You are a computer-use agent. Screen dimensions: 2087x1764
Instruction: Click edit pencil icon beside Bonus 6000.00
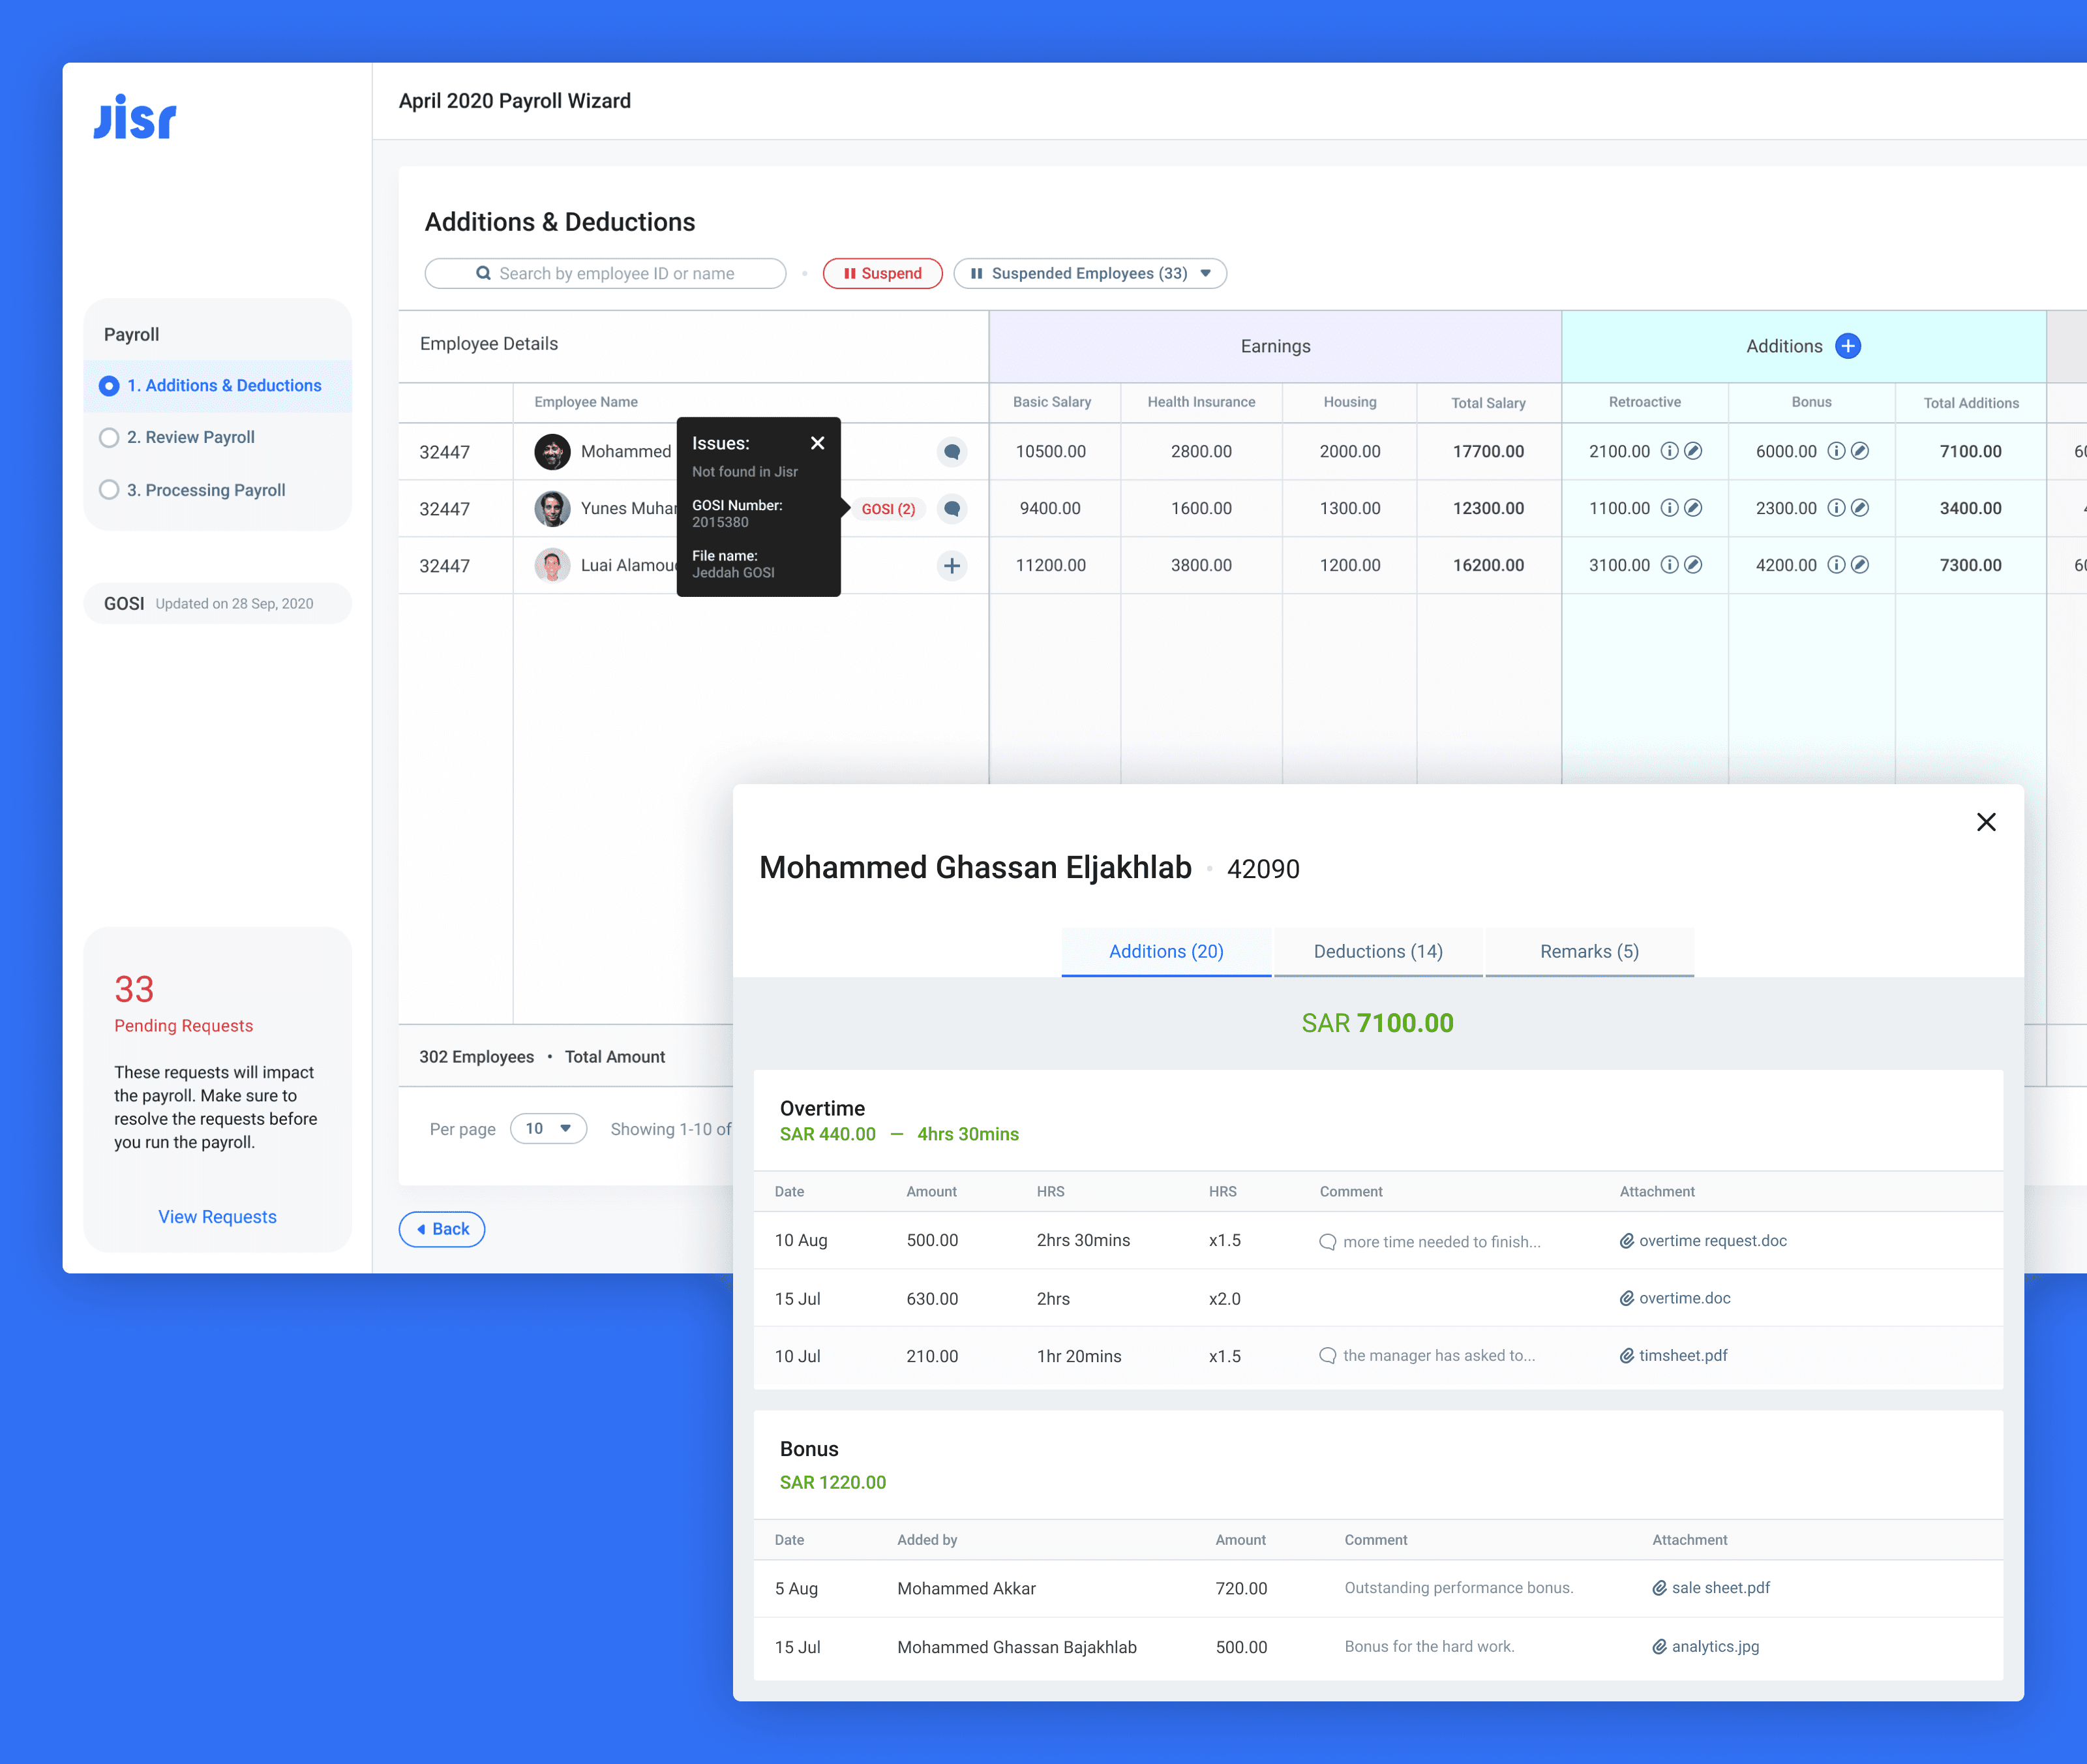click(x=1860, y=452)
